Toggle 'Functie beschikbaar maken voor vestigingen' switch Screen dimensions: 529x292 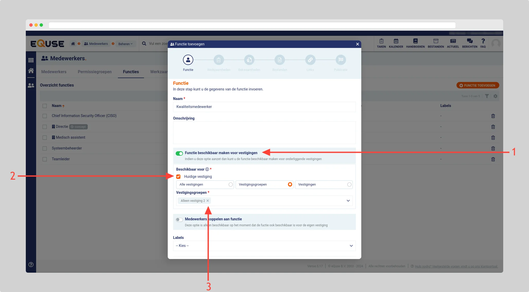(x=179, y=153)
